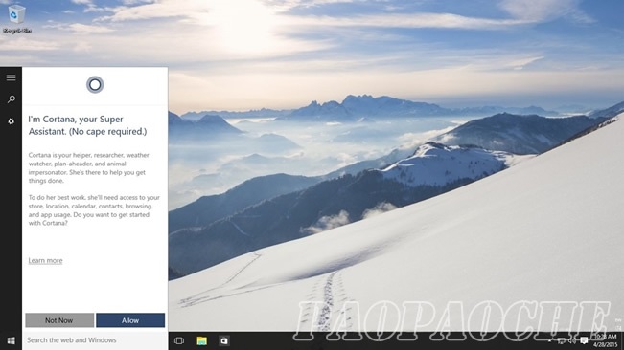Focus the Search the web and Windows box
The width and height of the screenshot is (624, 350).
click(95, 340)
